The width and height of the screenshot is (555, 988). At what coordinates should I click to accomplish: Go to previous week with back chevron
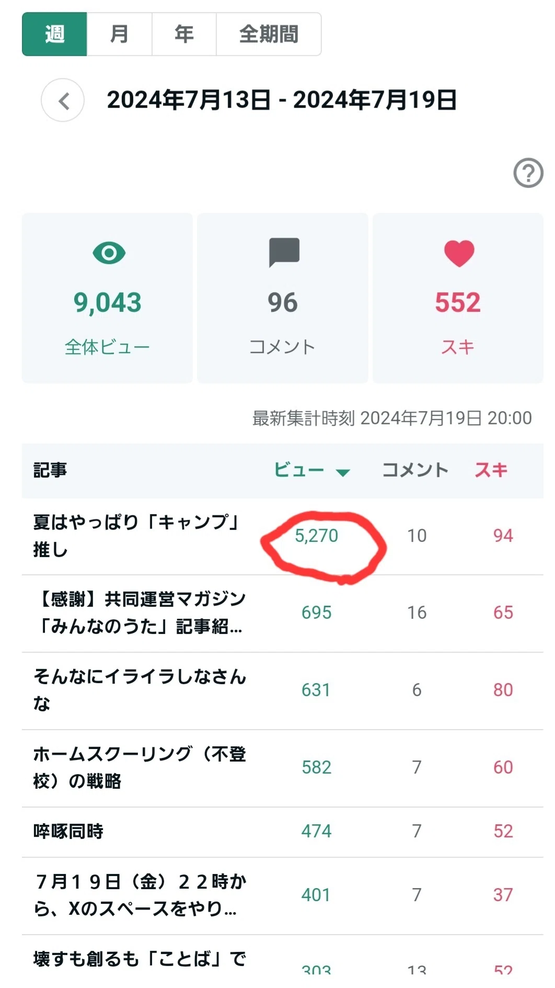tap(63, 100)
